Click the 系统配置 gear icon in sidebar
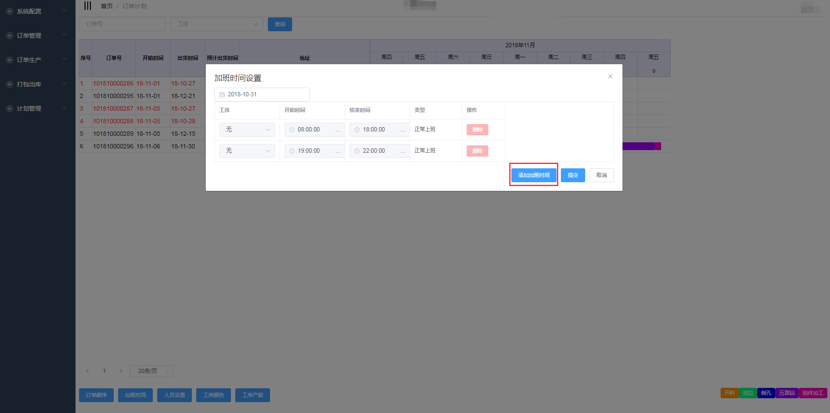Image resolution: width=830 pixels, height=413 pixels. [x=10, y=11]
